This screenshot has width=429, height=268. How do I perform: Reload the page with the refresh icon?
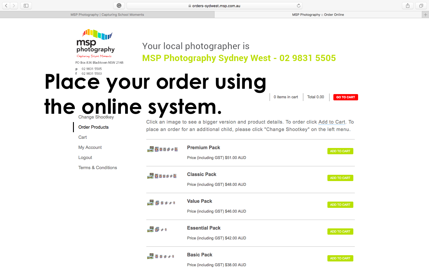[299, 6]
